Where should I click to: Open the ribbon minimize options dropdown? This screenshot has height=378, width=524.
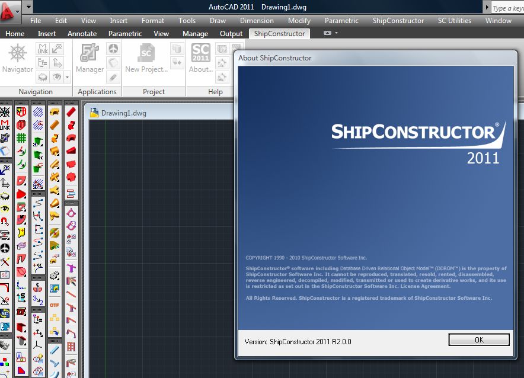[x=336, y=33]
